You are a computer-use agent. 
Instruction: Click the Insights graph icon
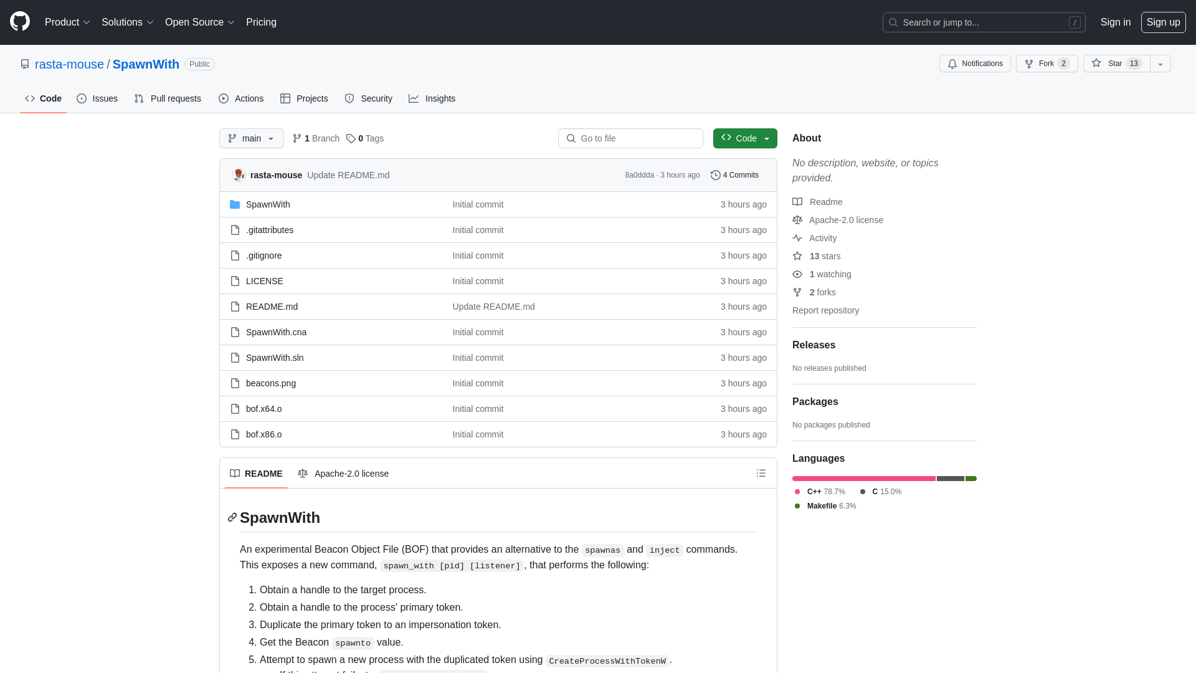point(413,98)
